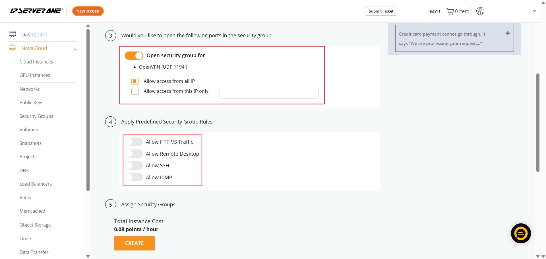This screenshot has width=546, height=259.
Task: Turn on Allow SSH toggle
Action: pos(134,165)
